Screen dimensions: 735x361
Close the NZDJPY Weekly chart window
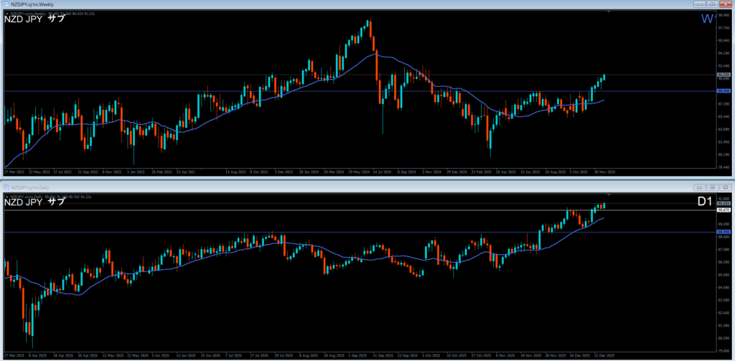pos(726,4)
